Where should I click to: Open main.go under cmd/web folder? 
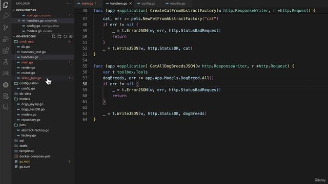[27, 62]
